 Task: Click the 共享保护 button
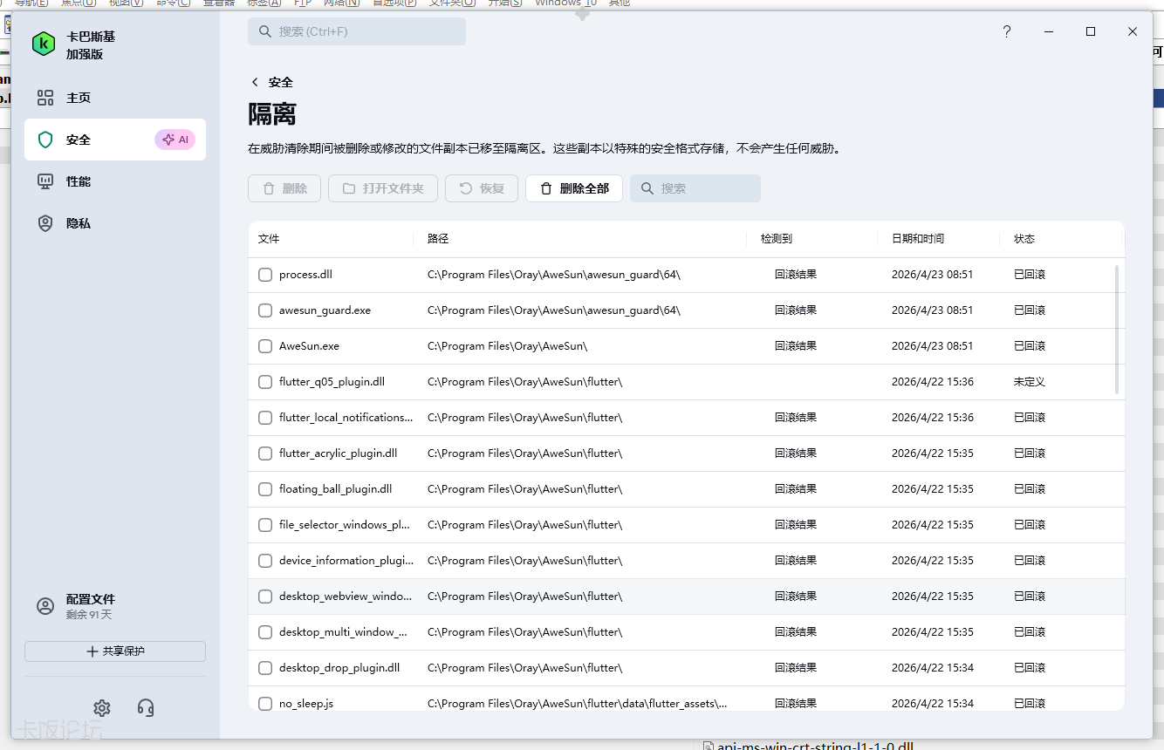click(115, 651)
